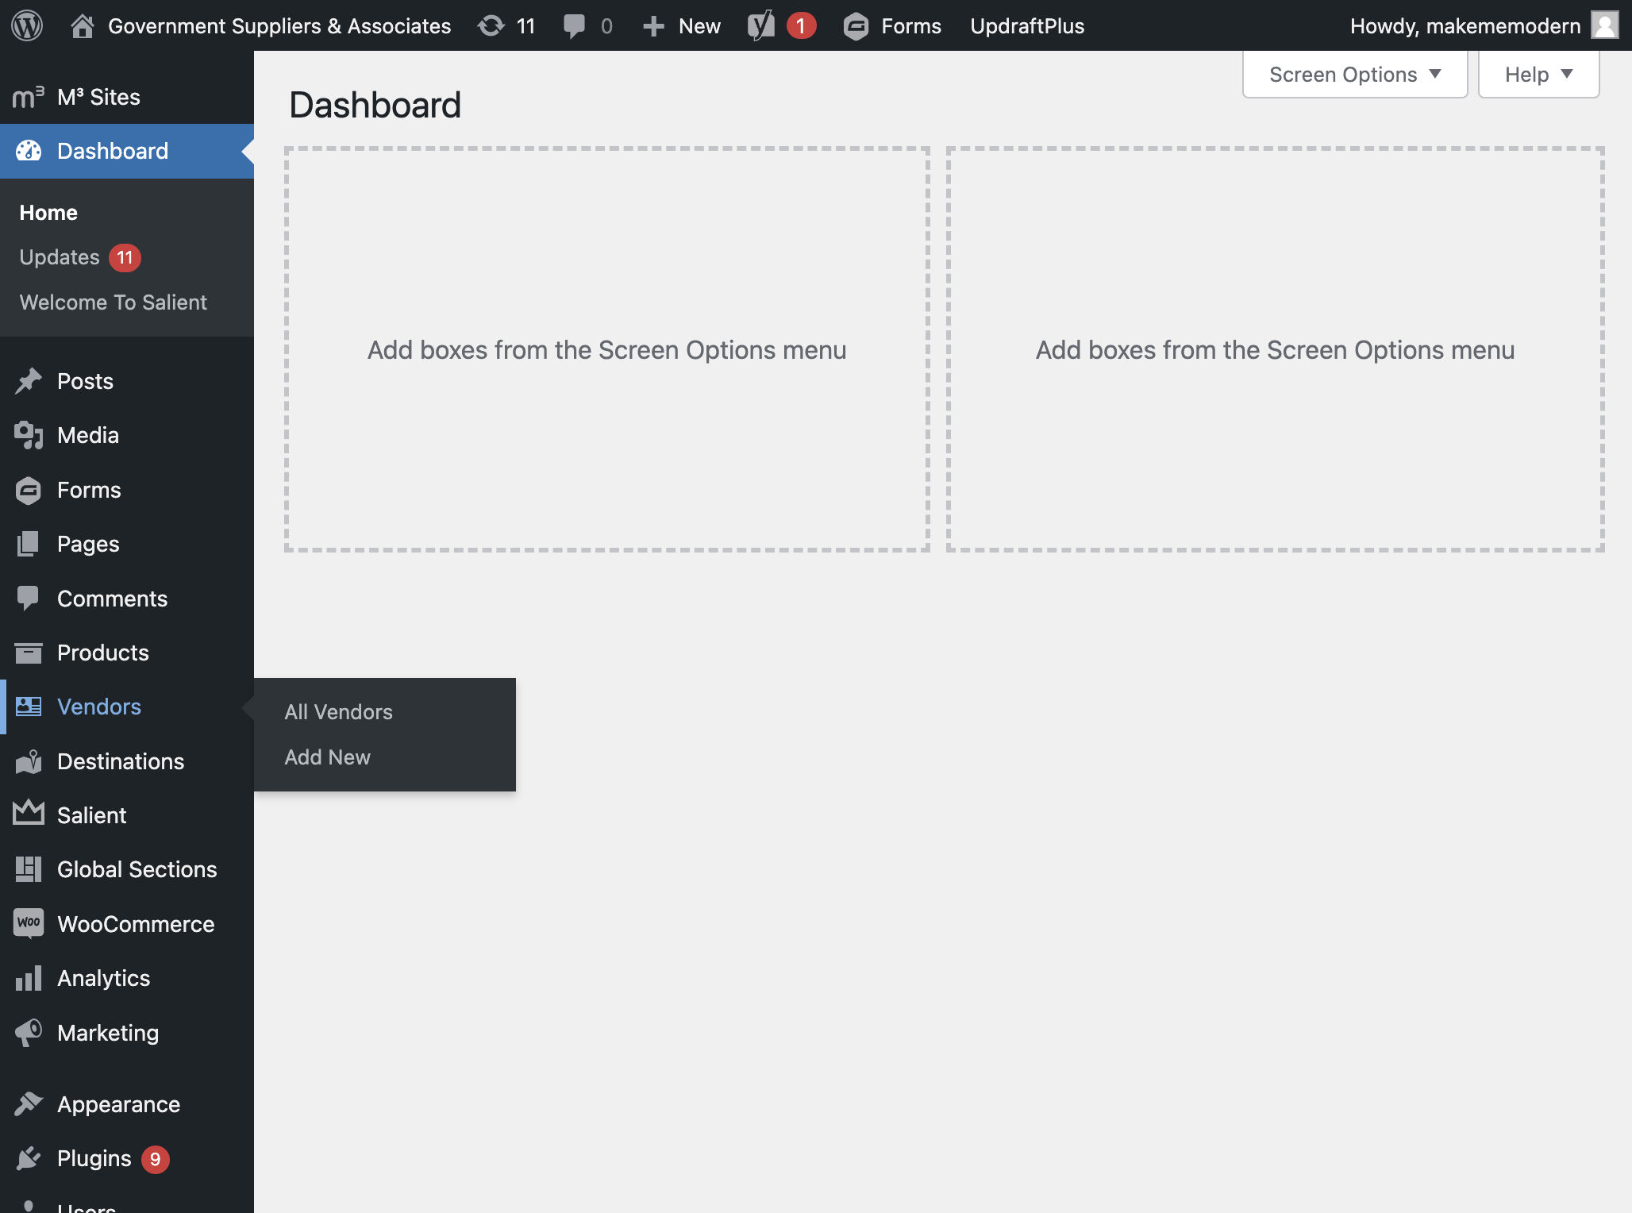Select All Vendors from the flyout

[x=339, y=712]
